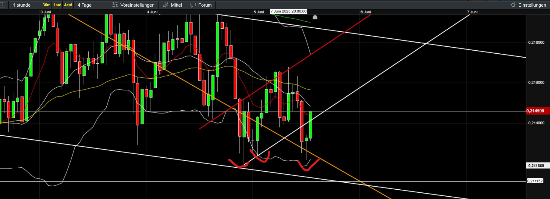This screenshot has height=199, width=550.
Task: Click the '6 Juni' date axis label
Action: 366,12
